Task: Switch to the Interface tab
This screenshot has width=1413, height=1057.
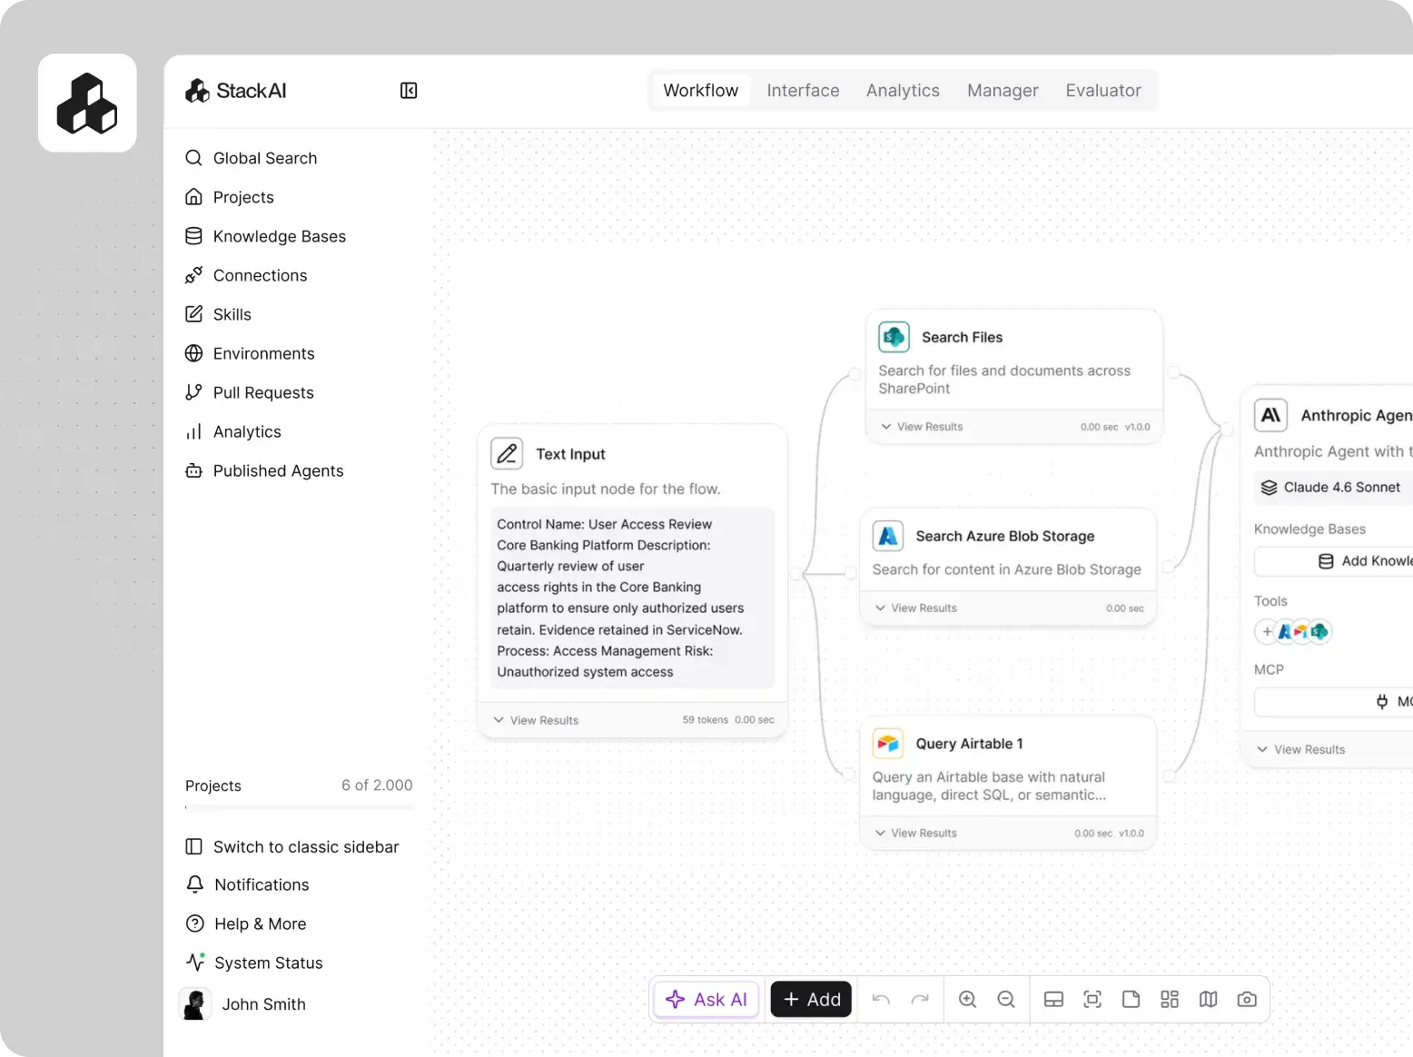Action: [803, 91]
